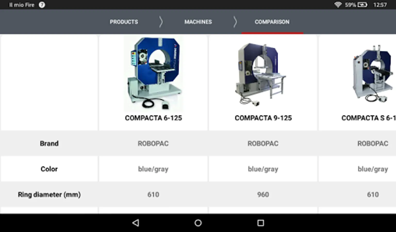Click blue/gray color under COMPACTA 6-125
This screenshot has height=232, width=396.
click(153, 169)
